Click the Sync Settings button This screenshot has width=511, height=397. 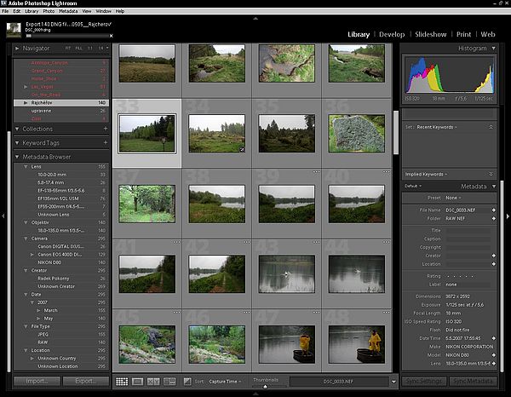(423, 382)
